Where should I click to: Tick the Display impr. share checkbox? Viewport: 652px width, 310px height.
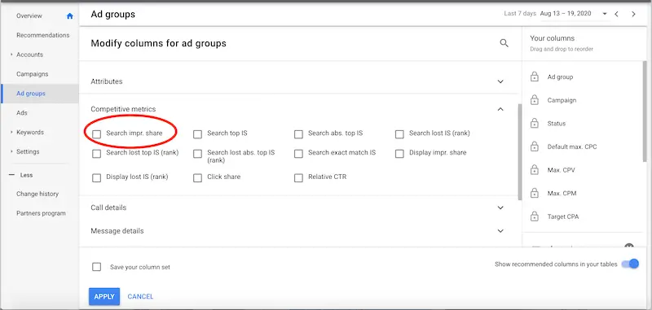(x=399, y=154)
